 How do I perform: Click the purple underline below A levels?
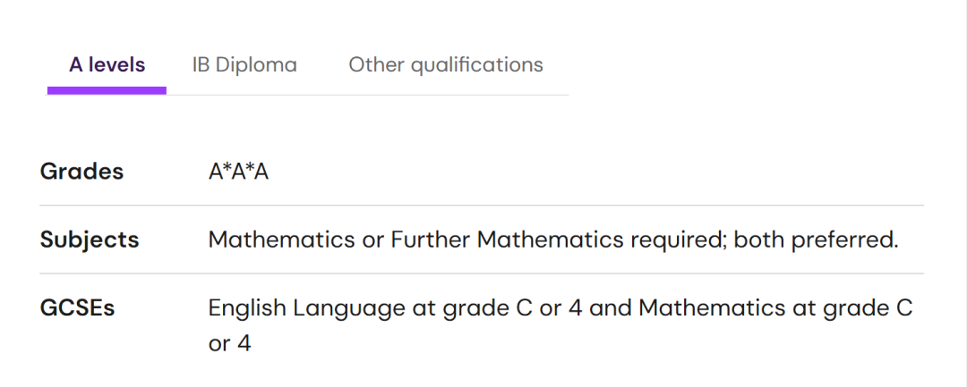pyautogui.click(x=107, y=90)
